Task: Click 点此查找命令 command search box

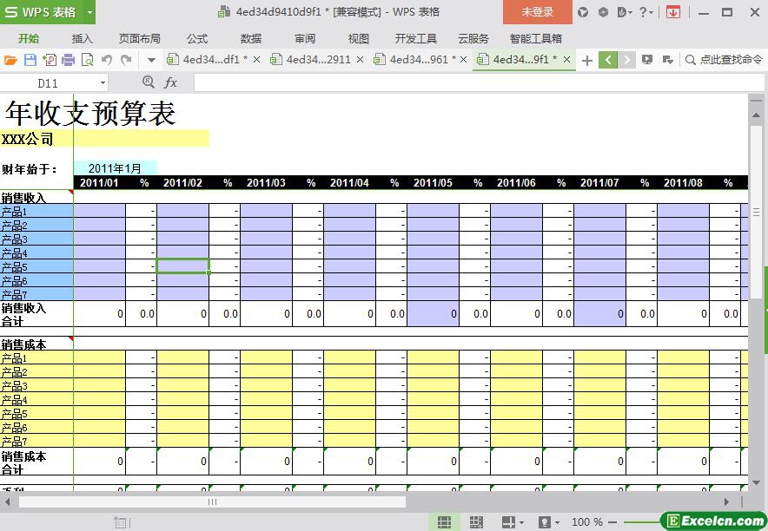Action: [x=724, y=60]
